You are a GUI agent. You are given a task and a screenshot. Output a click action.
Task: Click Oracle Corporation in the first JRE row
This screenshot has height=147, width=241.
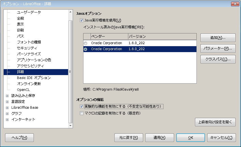point(106,43)
